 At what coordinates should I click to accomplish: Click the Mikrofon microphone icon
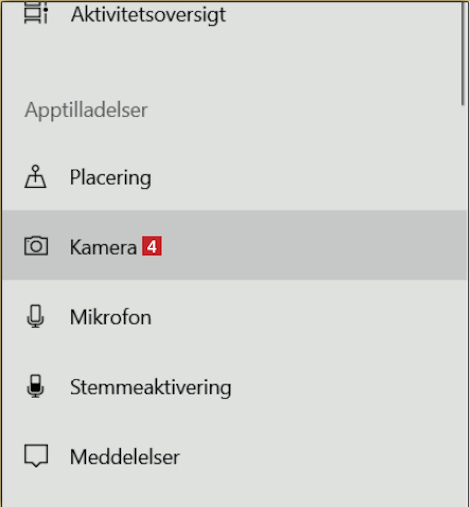click(x=35, y=316)
